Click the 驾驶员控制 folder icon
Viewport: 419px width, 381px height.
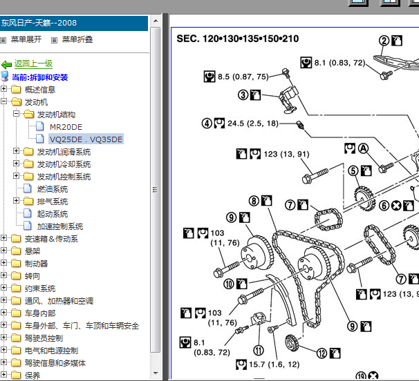(16, 338)
